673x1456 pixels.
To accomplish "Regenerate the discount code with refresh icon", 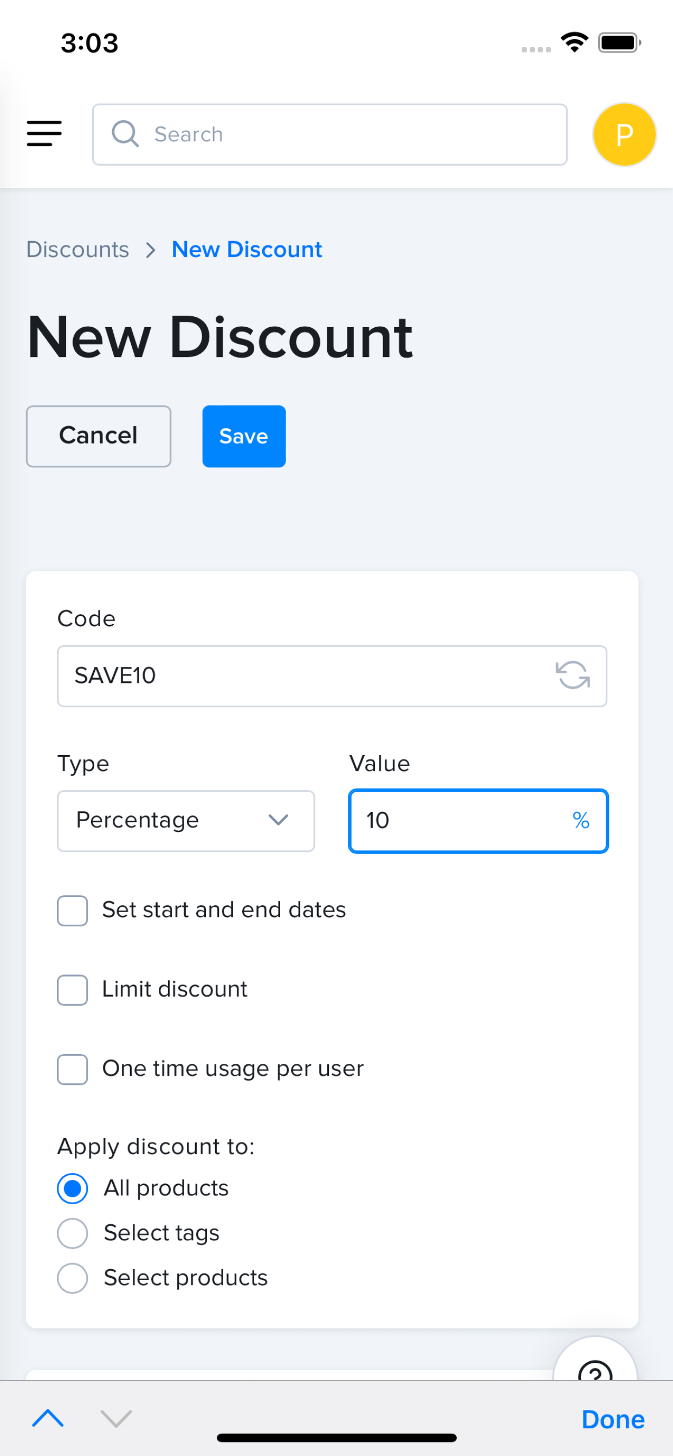I will pos(572,675).
